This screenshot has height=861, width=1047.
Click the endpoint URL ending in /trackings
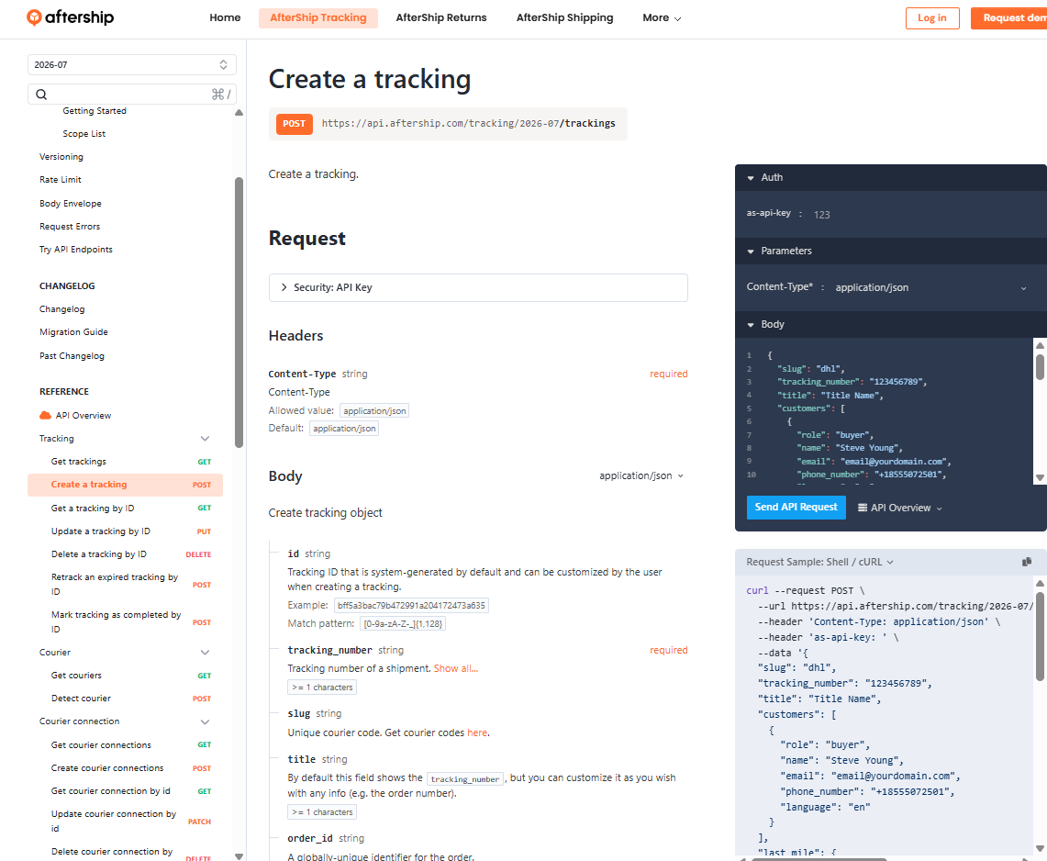pyautogui.click(x=468, y=124)
